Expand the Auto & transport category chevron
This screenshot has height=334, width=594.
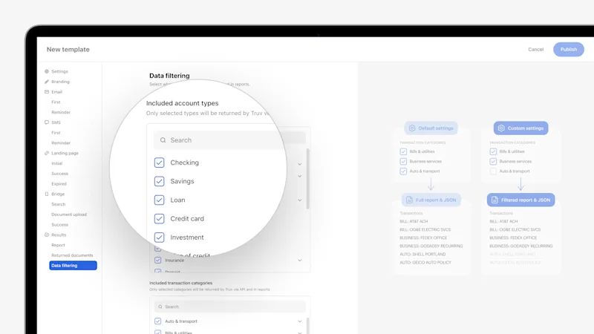tap(300, 321)
